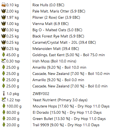Click grain icon beside Pale Malt, Maris Otter
Screen dimensions: 131x130
click(4, 11)
